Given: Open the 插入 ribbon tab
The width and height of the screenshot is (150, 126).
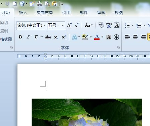Looking at the screenshot, I should click(x=23, y=13).
